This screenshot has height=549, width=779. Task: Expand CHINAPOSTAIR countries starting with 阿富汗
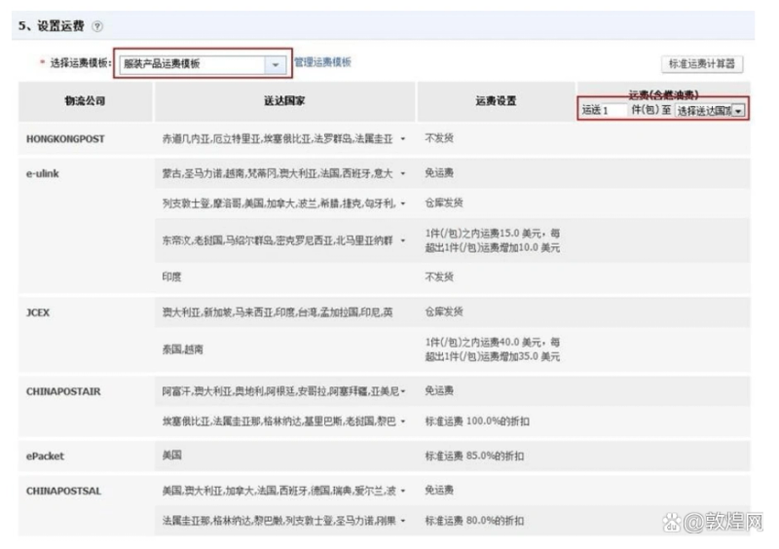[x=403, y=391]
